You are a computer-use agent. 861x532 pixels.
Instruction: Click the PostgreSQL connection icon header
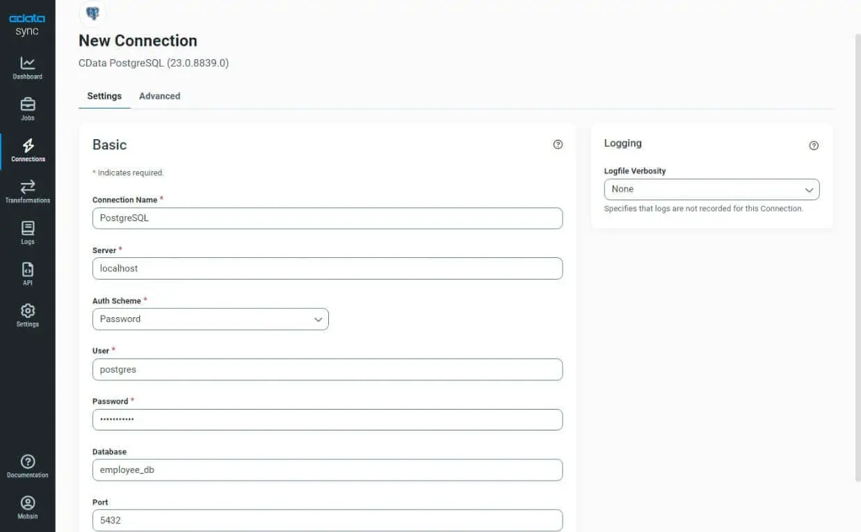93,13
